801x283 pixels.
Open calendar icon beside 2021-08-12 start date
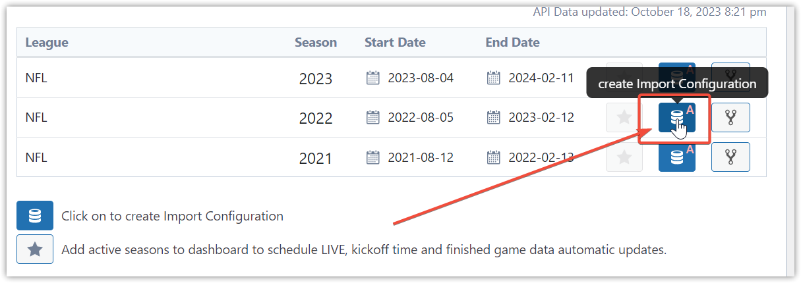pos(373,157)
